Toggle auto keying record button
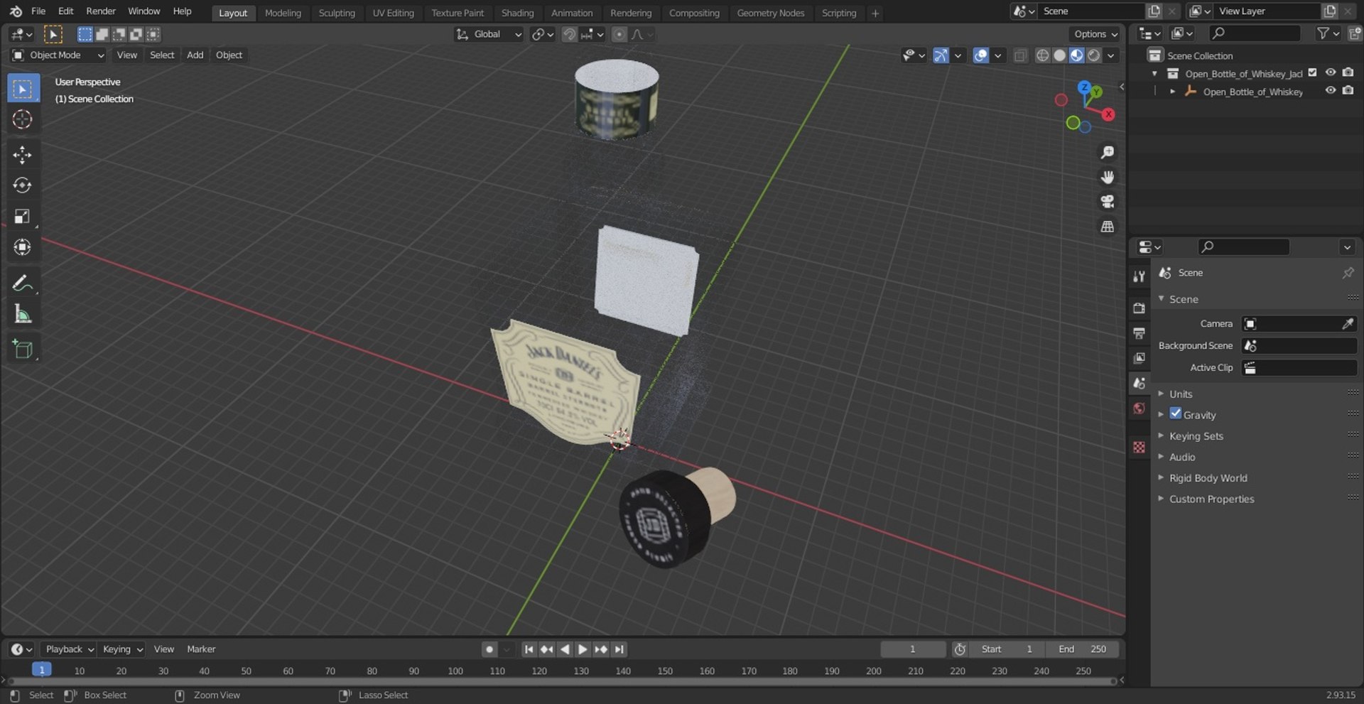The image size is (1364, 704). pyautogui.click(x=489, y=649)
